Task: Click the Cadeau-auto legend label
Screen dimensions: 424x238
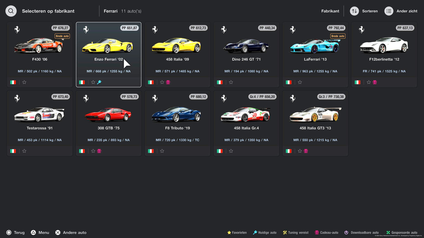Action: coord(329,233)
